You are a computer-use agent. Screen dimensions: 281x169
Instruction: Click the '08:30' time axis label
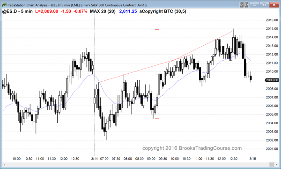(x=140, y=159)
